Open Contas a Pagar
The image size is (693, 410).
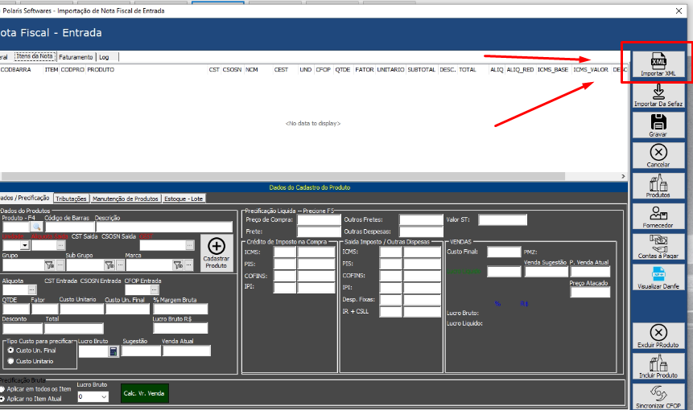[658, 247]
